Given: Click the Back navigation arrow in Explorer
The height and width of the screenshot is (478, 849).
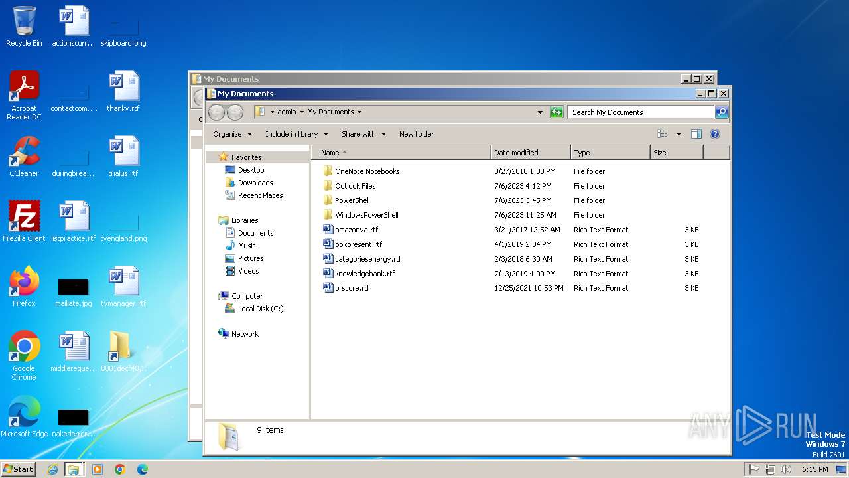Looking at the screenshot, I should [216, 112].
